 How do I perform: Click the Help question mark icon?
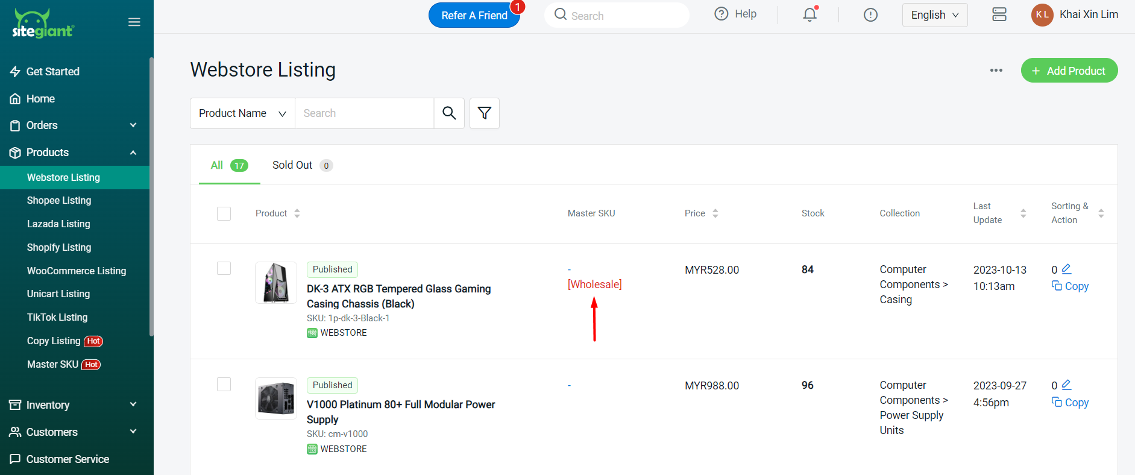coord(721,14)
